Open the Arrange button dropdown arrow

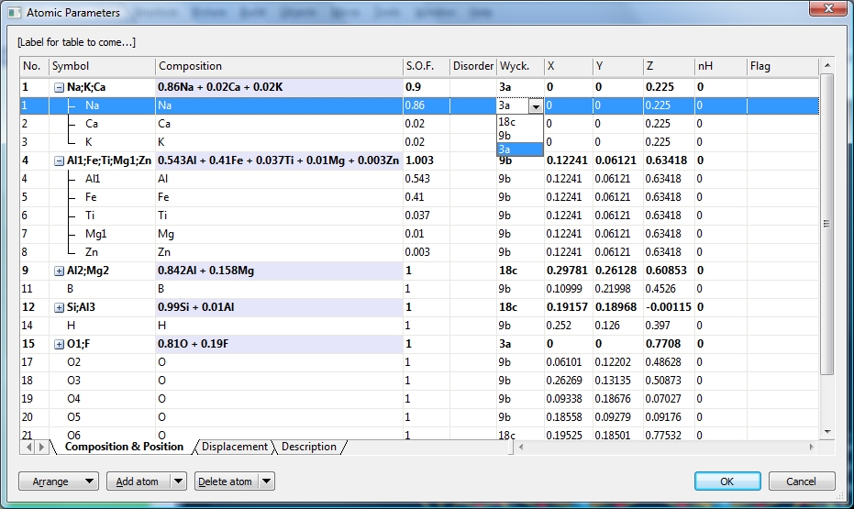click(89, 481)
